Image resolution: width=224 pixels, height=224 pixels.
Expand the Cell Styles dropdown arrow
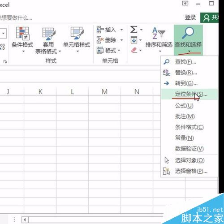pyautogui.click(x=78, y=52)
